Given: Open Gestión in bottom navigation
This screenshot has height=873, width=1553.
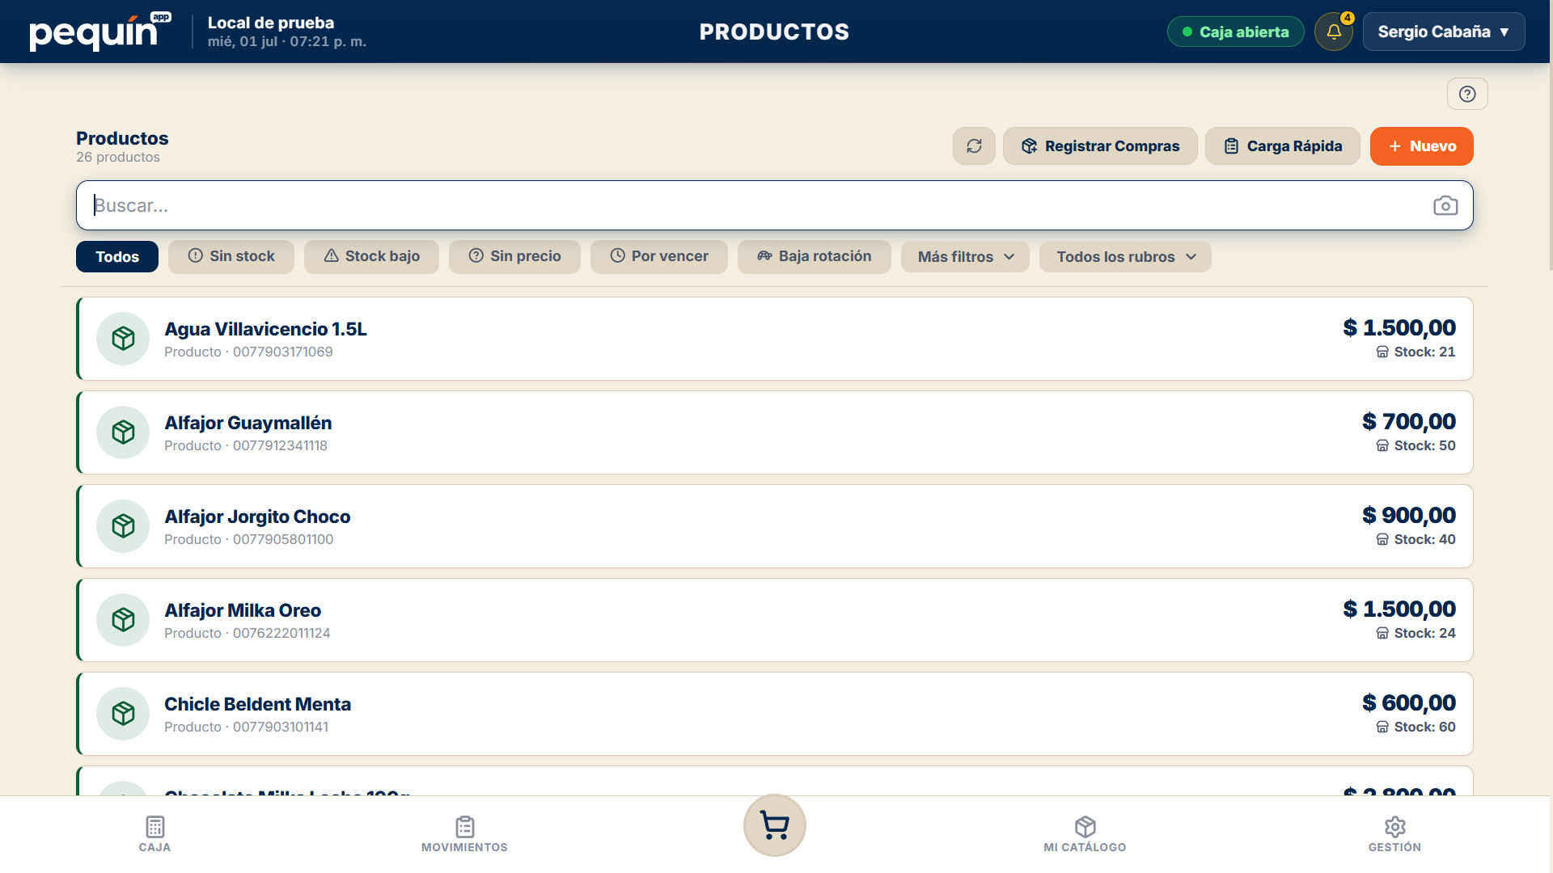Looking at the screenshot, I should coord(1394,834).
